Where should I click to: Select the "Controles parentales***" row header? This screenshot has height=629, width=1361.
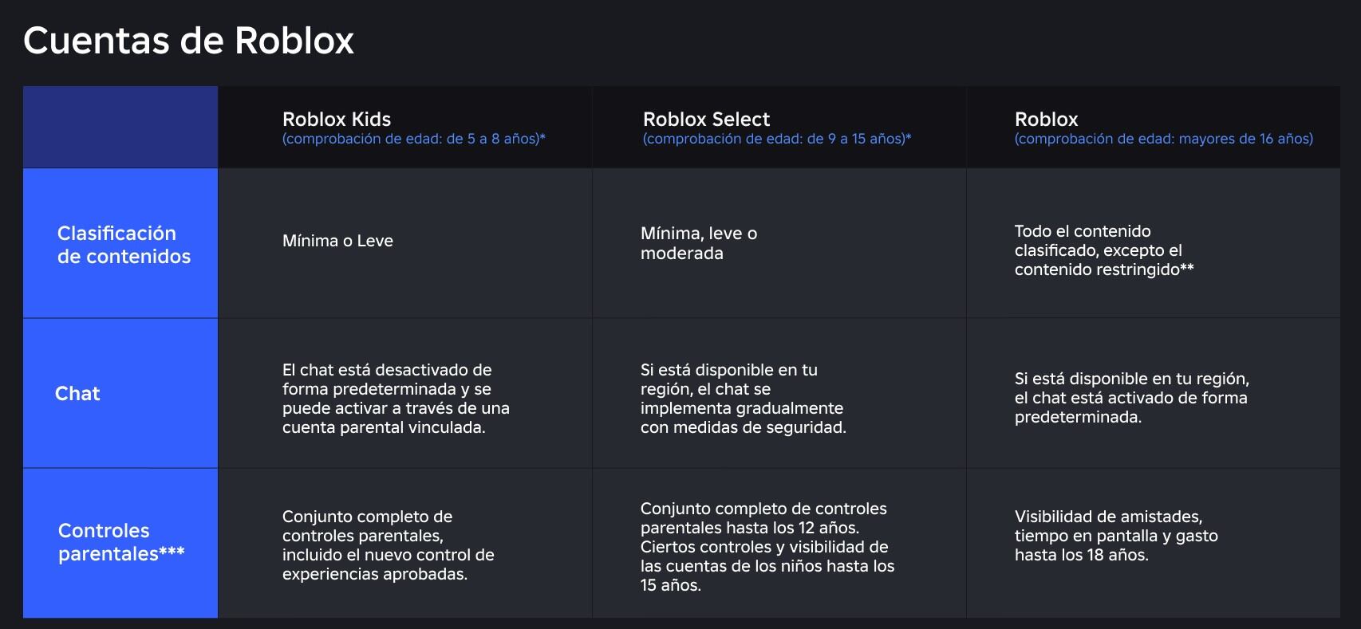click(120, 542)
